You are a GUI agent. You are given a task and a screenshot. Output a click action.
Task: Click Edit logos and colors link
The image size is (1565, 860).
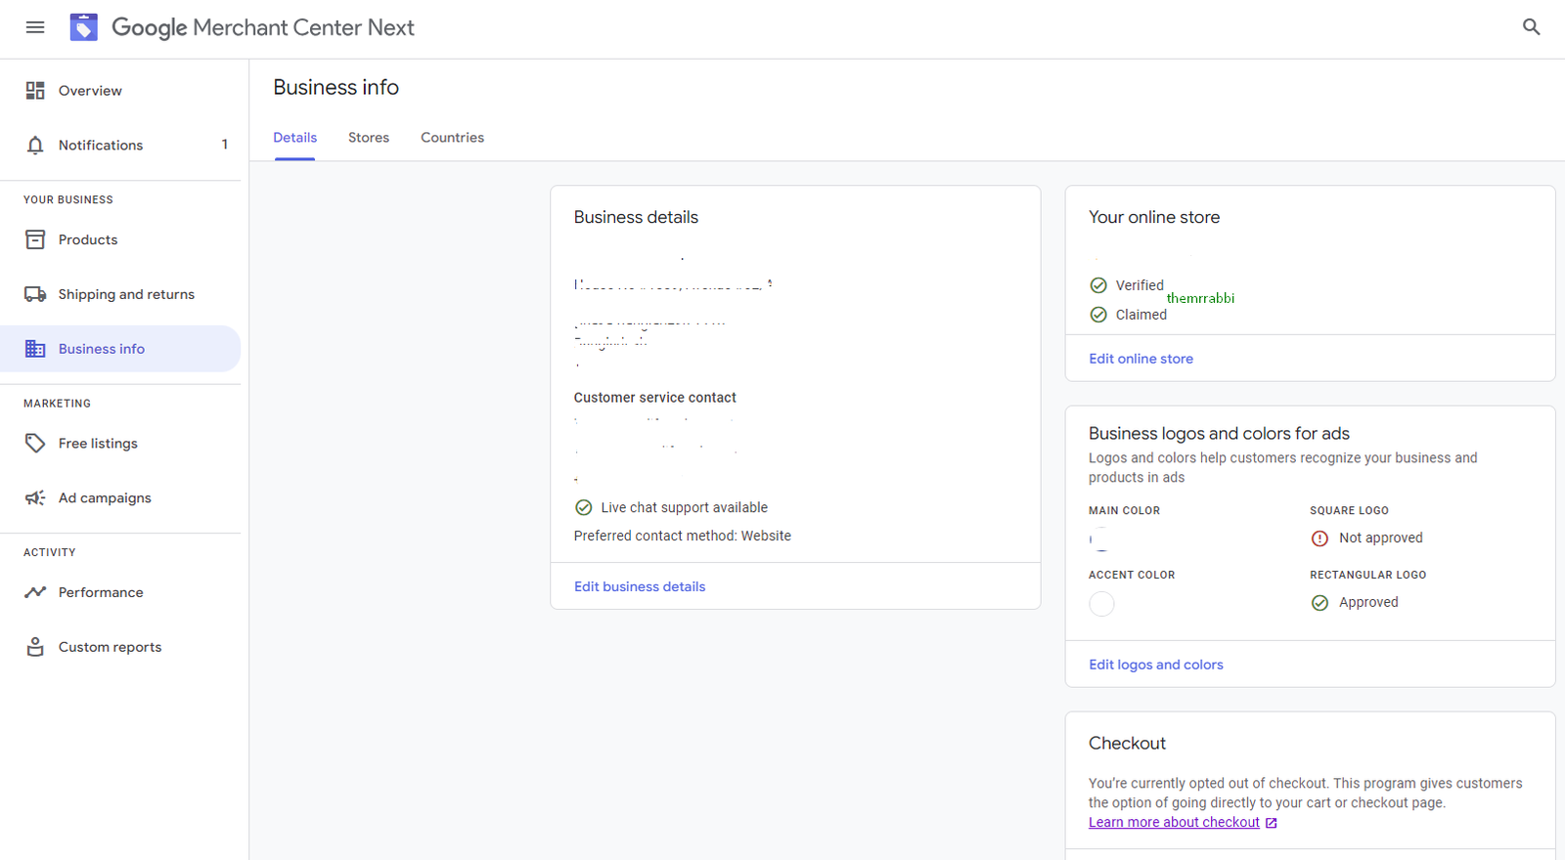tap(1156, 665)
